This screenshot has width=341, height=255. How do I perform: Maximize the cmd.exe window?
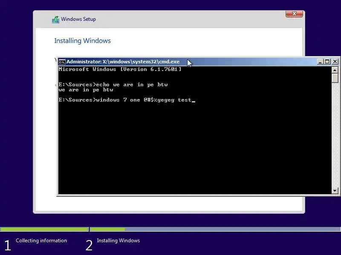coord(327,62)
